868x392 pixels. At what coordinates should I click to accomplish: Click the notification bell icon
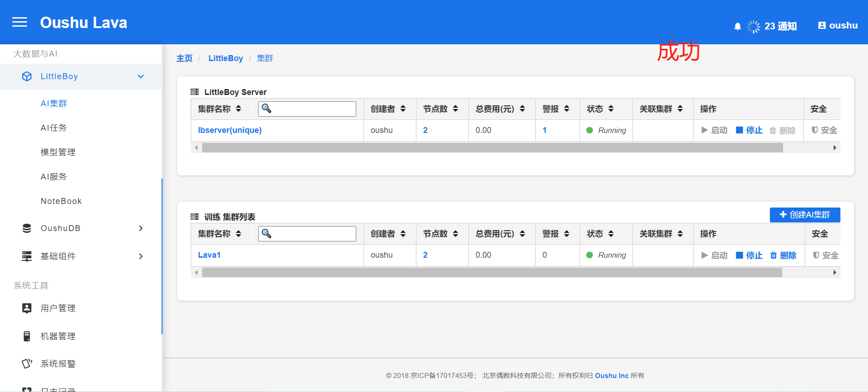pos(737,26)
